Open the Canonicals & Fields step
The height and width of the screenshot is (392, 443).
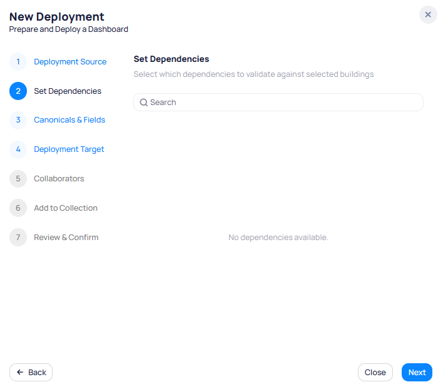tap(69, 120)
